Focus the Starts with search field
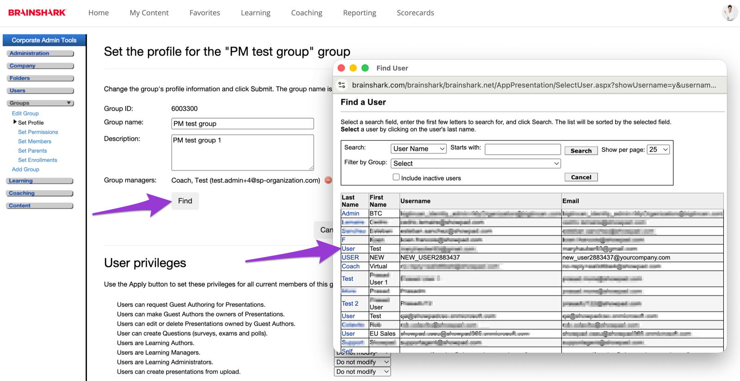 coord(523,149)
